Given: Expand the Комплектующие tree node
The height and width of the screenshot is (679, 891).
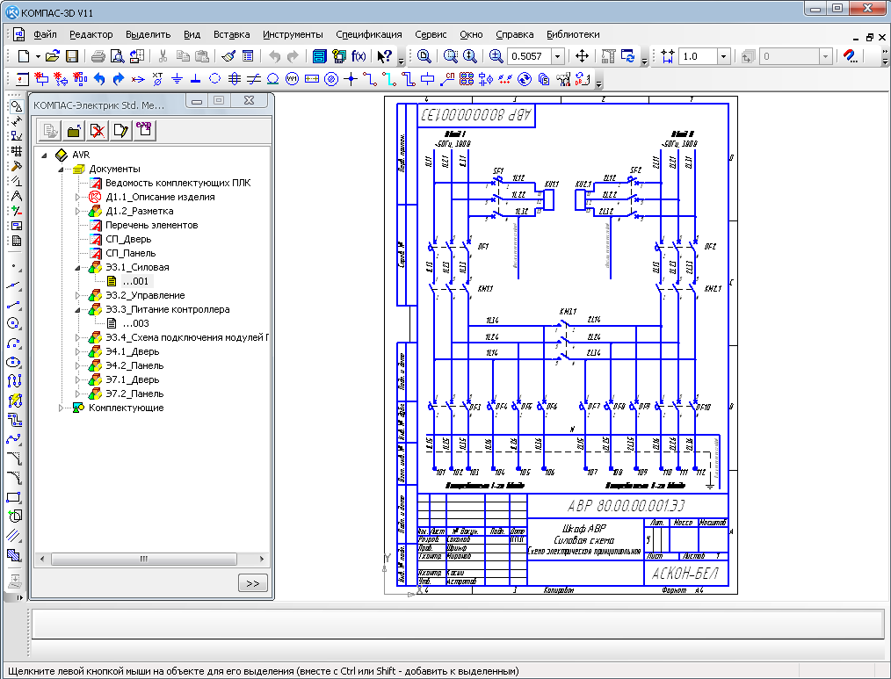Looking at the screenshot, I should (62, 408).
